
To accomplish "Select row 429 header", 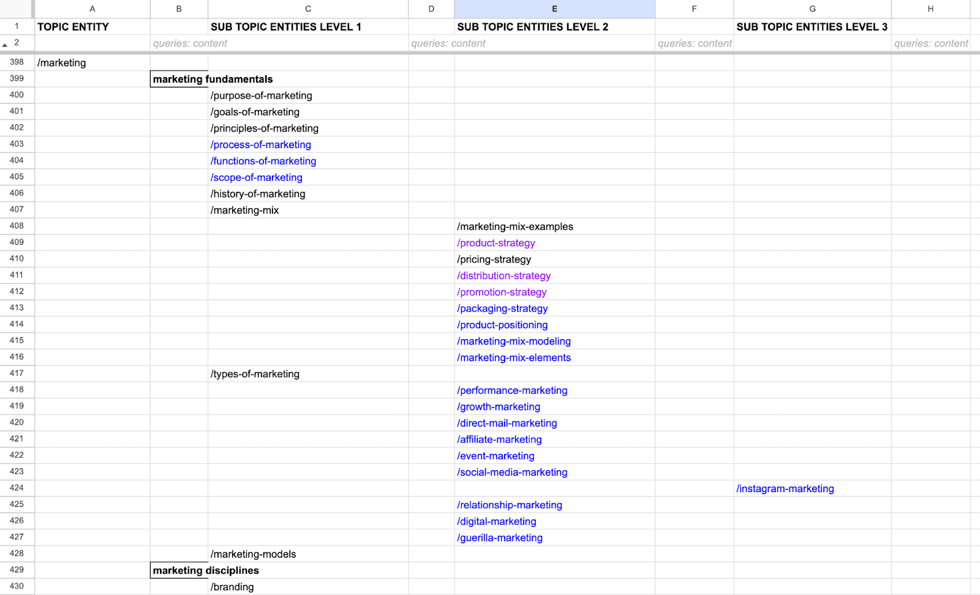I will (17, 569).
